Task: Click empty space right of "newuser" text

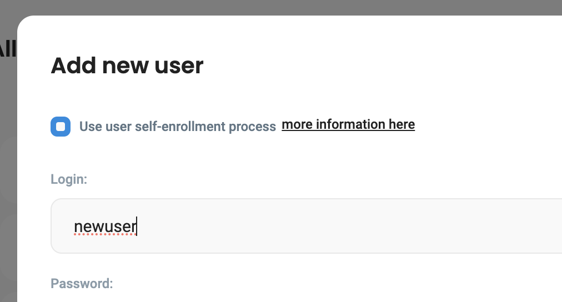Action: [x=333, y=226]
